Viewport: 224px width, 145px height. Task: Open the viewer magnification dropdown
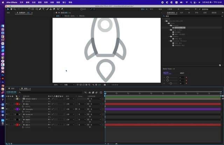click(x=57, y=85)
